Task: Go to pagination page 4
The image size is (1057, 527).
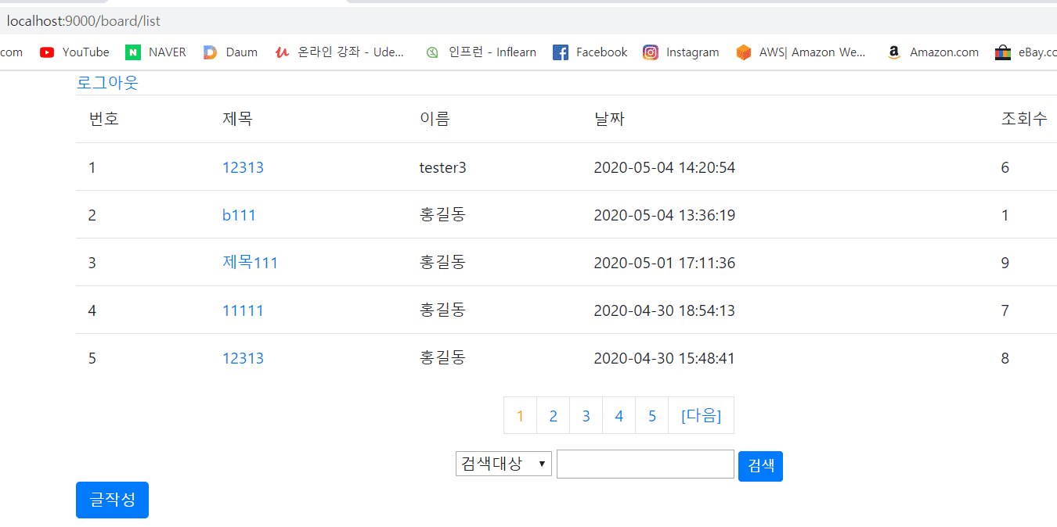Action: click(x=619, y=415)
